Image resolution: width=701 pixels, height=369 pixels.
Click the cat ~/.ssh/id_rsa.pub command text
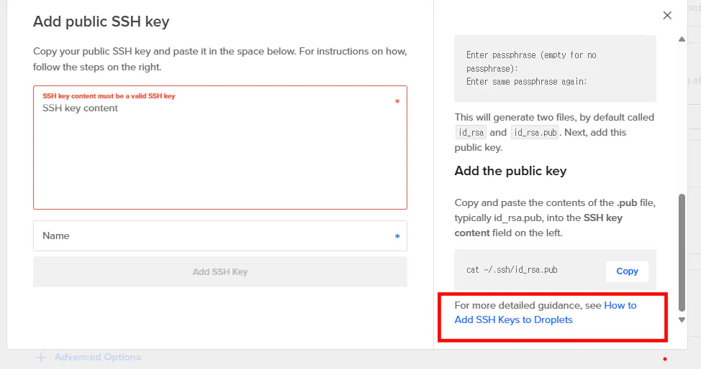tap(512, 270)
